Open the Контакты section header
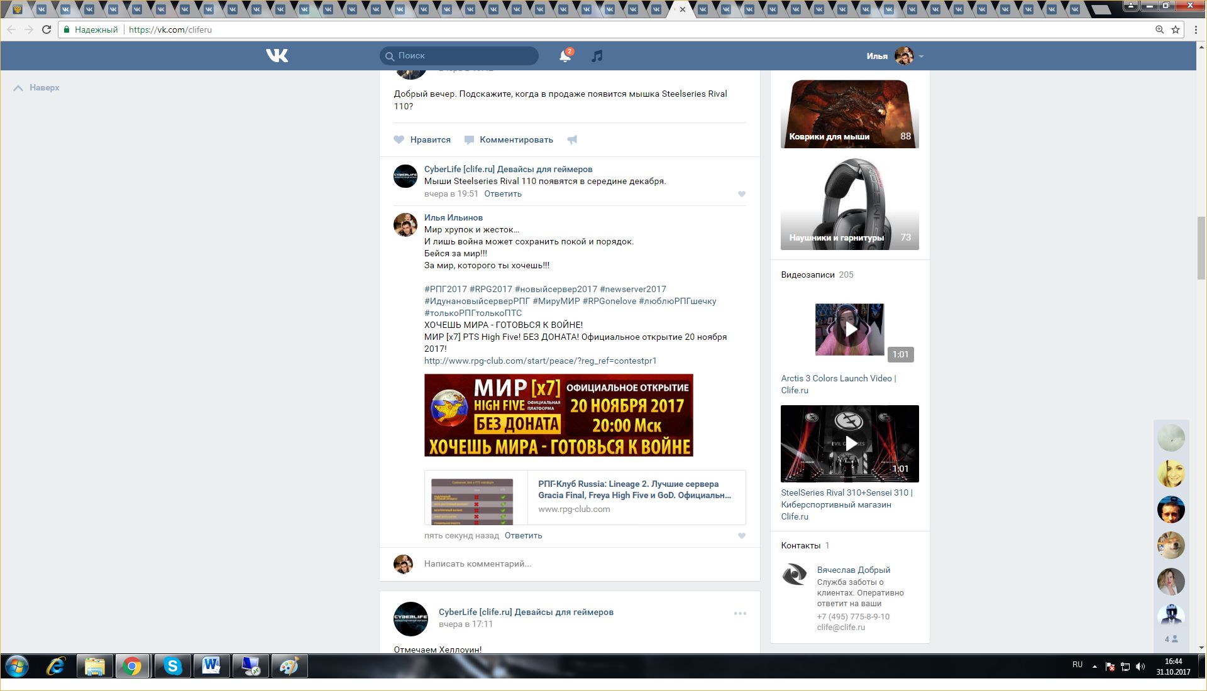This screenshot has height=691, width=1207. pyautogui.click(x=800, y=545)
